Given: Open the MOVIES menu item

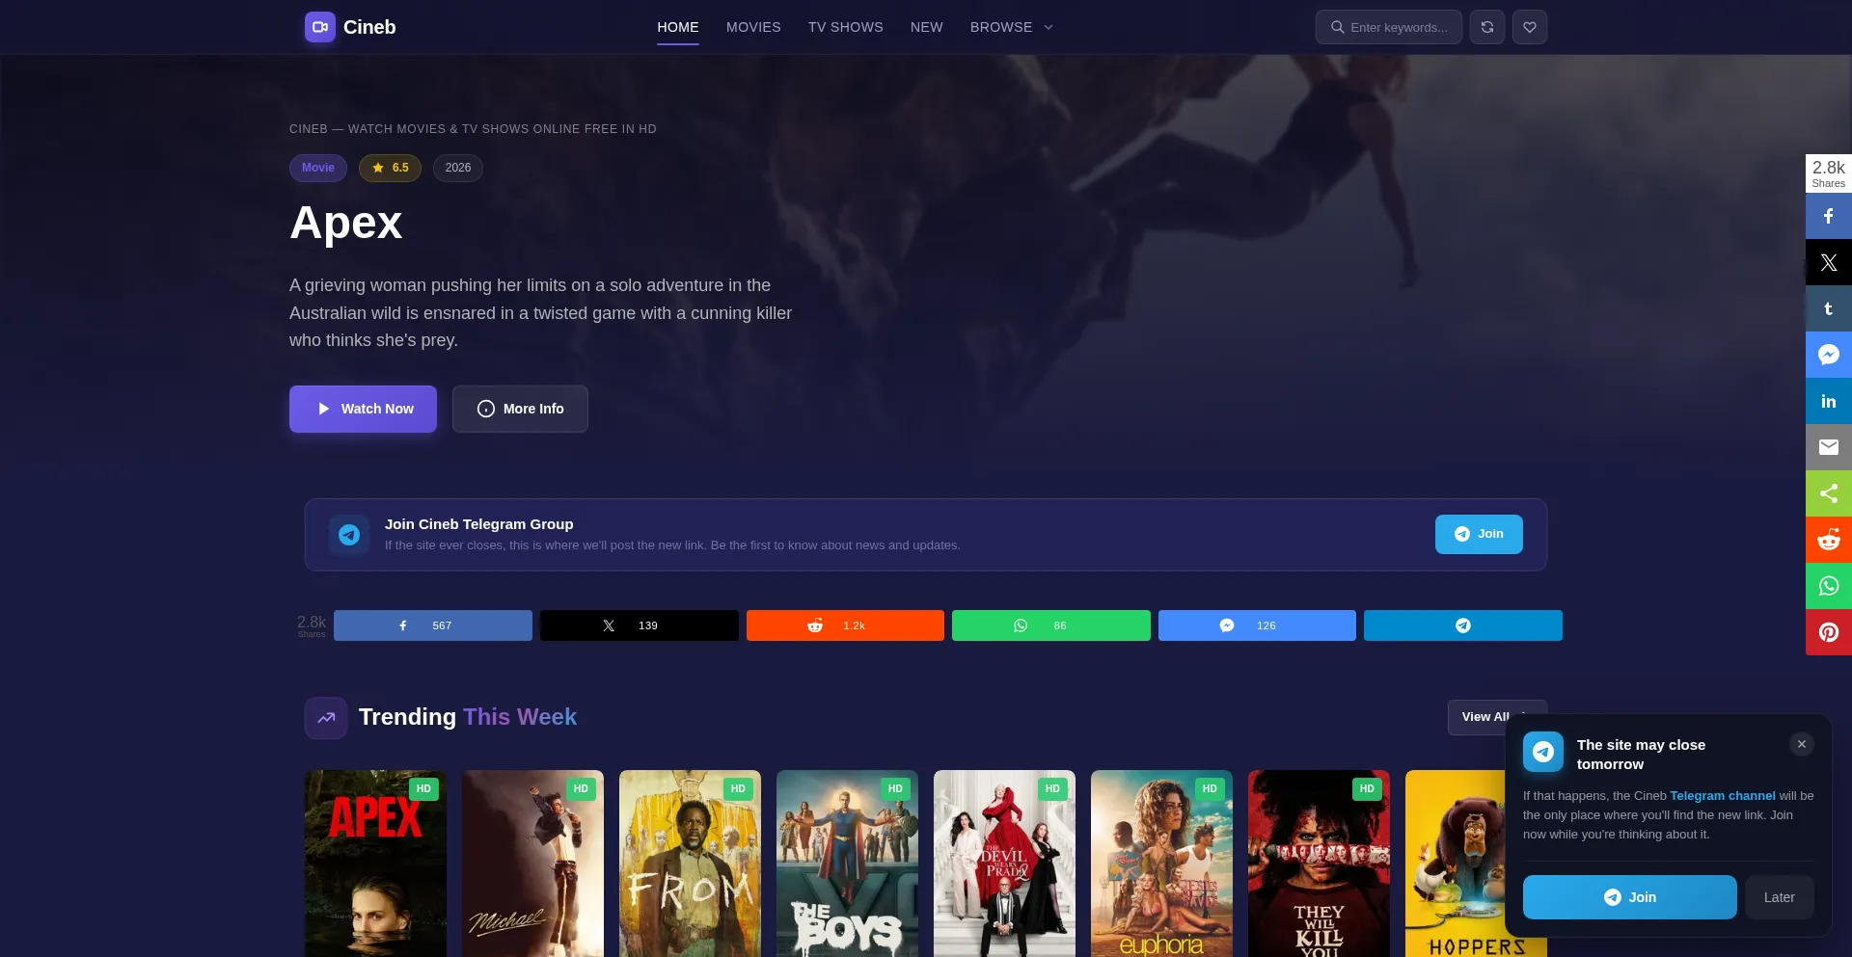Looking at the screenshot, I should 753,27.
